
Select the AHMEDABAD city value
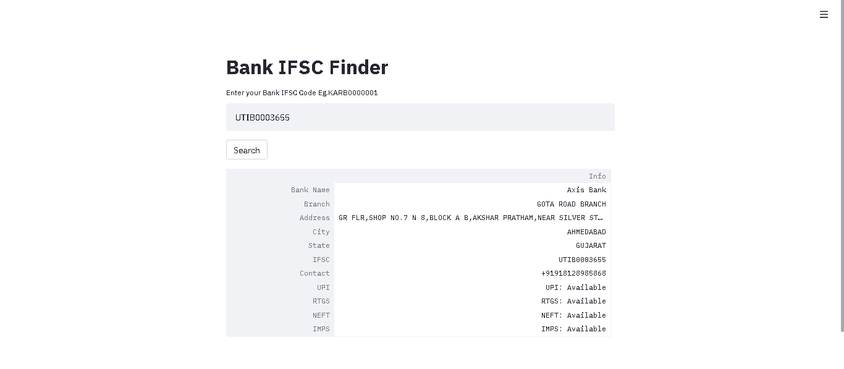(586, 231)
